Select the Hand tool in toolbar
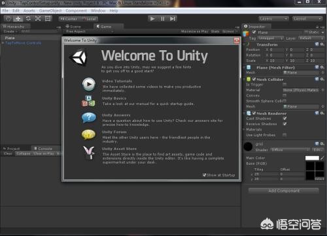This screenshot has height=236, width=327. [9, 19]
